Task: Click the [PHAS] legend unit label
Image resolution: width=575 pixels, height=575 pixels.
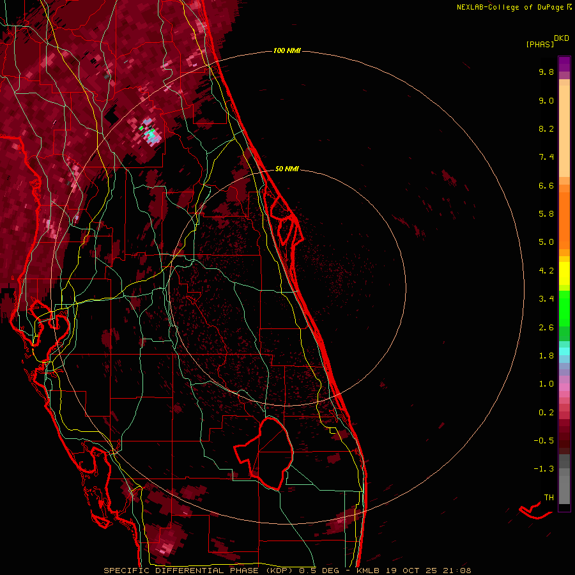Action: coord(540,44)
